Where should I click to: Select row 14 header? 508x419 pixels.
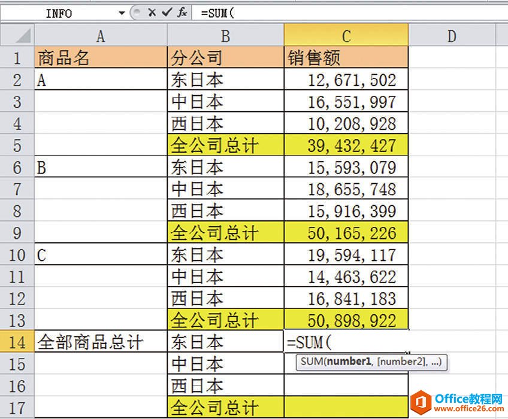click(17, 342)
